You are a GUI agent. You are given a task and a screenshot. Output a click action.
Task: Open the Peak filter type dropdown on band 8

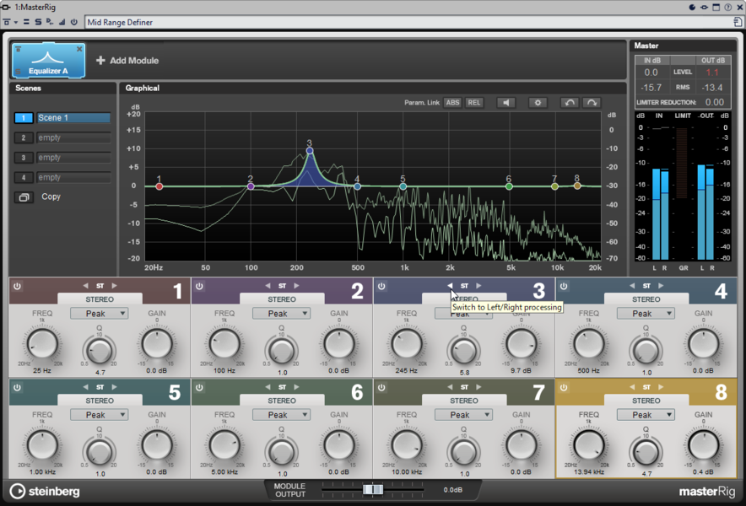click(x=646, y=415)
